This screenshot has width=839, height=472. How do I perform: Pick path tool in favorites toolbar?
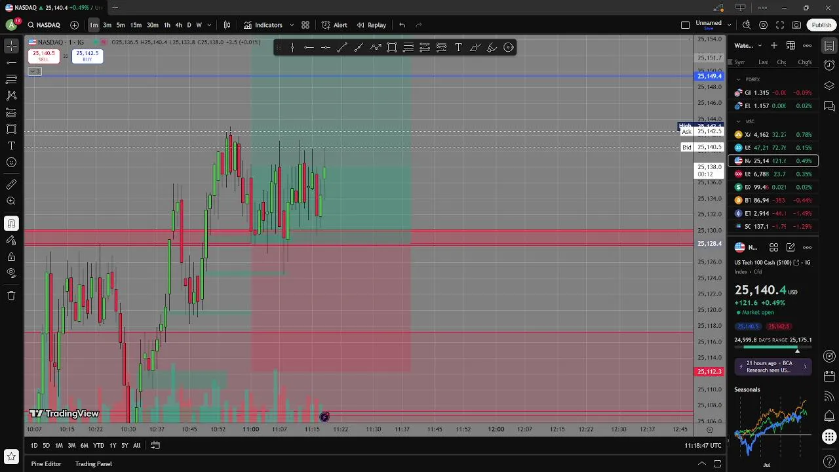pyautogui.click(x=375, y=47)
